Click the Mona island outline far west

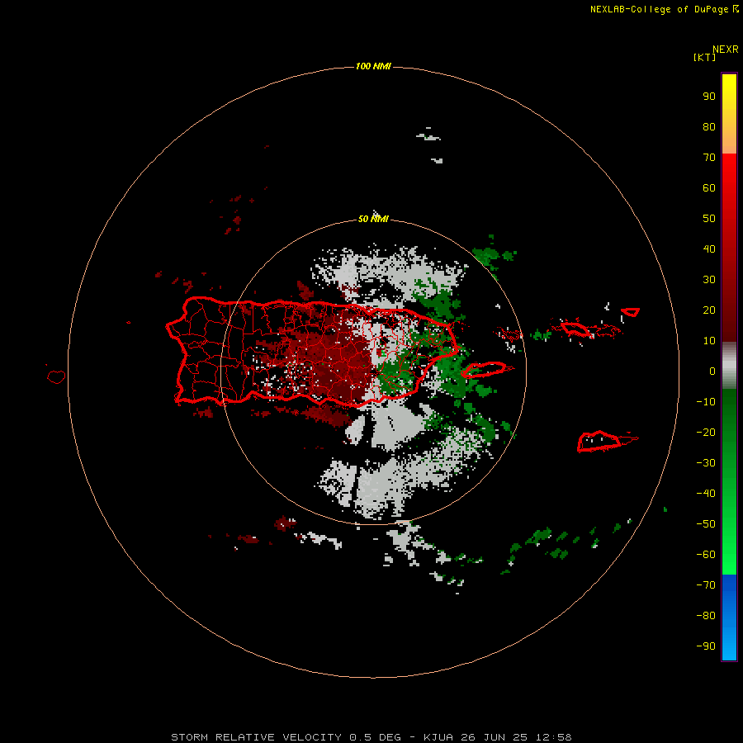click(56, 376)
